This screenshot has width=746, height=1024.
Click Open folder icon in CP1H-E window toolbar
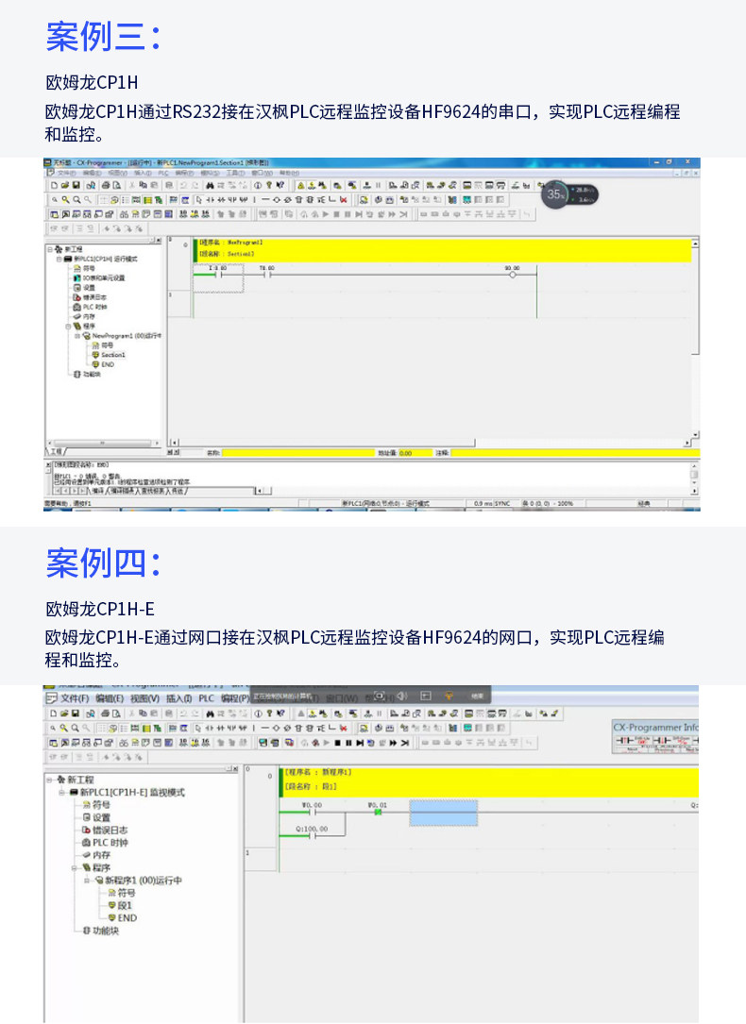[64, 713]
